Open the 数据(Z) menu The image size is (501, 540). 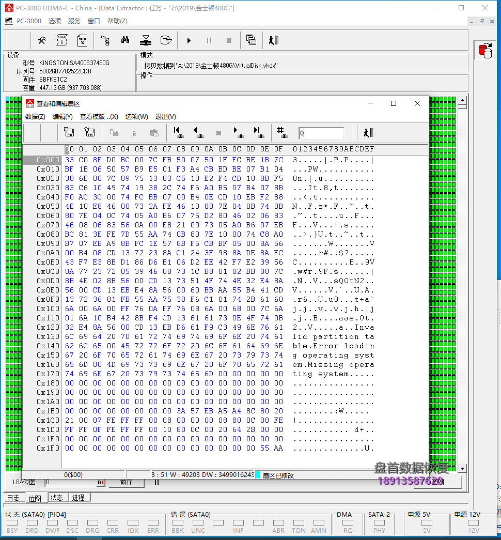pyautogui.click(x=35, y=117)
